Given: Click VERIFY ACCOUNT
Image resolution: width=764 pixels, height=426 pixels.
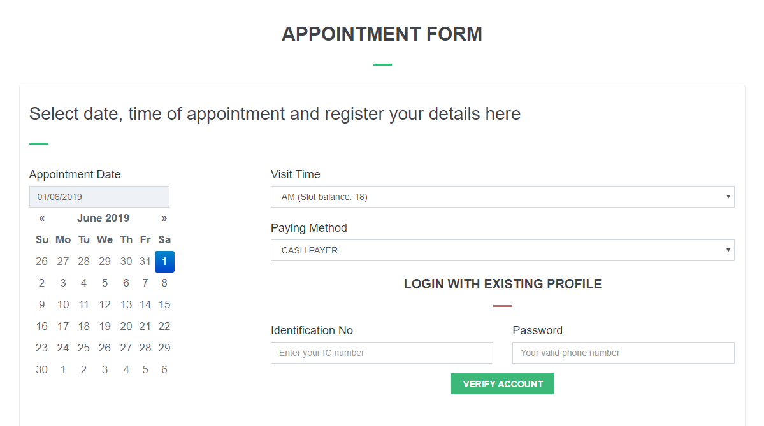Looking at the screenshot, I should [503, 383].
